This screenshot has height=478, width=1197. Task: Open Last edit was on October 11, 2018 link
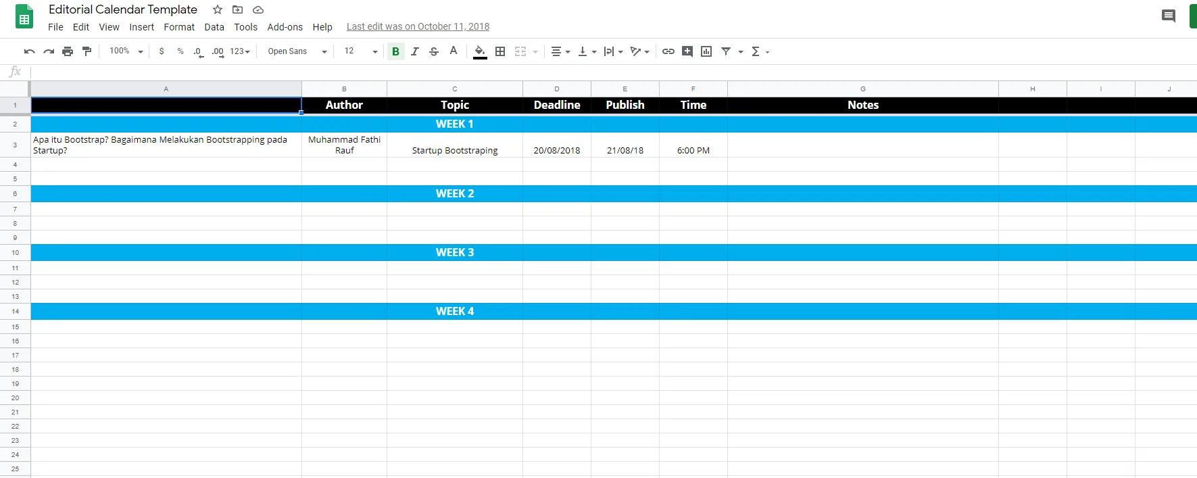[x=418, y=26]
